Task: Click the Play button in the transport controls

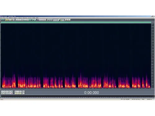Action: pyautogui.click(x=5, y=92)
